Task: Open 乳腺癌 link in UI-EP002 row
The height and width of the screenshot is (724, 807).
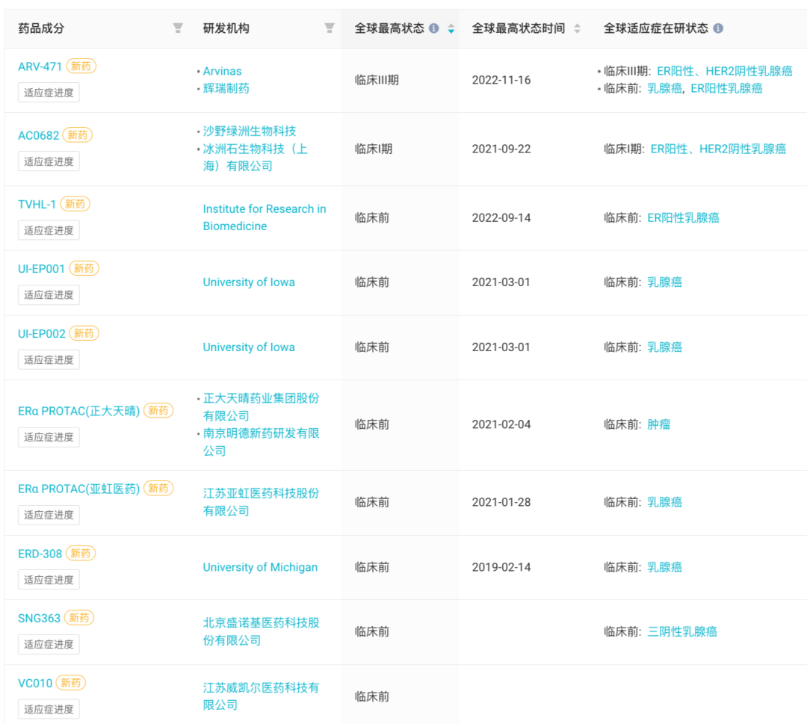Action: pos(664,347)
